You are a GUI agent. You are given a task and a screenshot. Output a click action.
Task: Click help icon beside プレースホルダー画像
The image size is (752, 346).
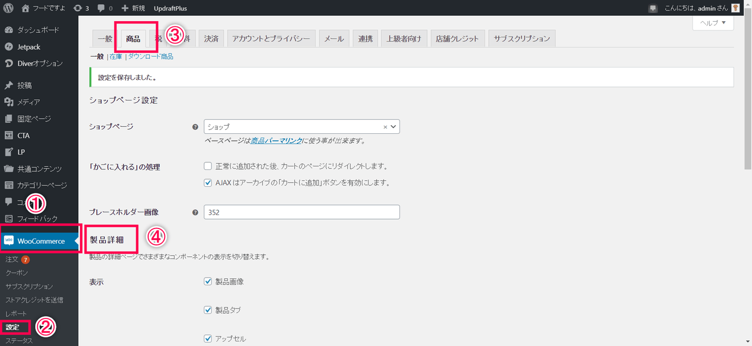[x=195, y=212]
